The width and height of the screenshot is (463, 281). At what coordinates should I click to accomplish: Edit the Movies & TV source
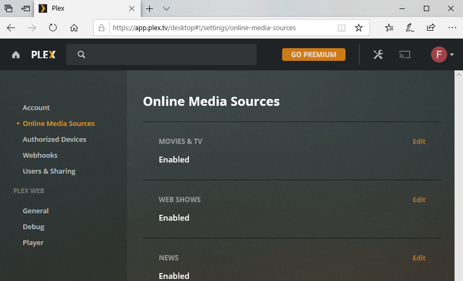coord(419,141)
